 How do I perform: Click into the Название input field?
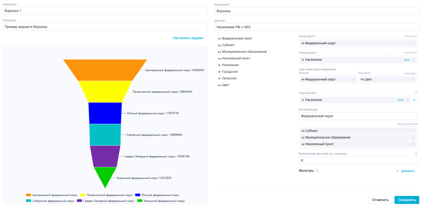coord(105,11)
